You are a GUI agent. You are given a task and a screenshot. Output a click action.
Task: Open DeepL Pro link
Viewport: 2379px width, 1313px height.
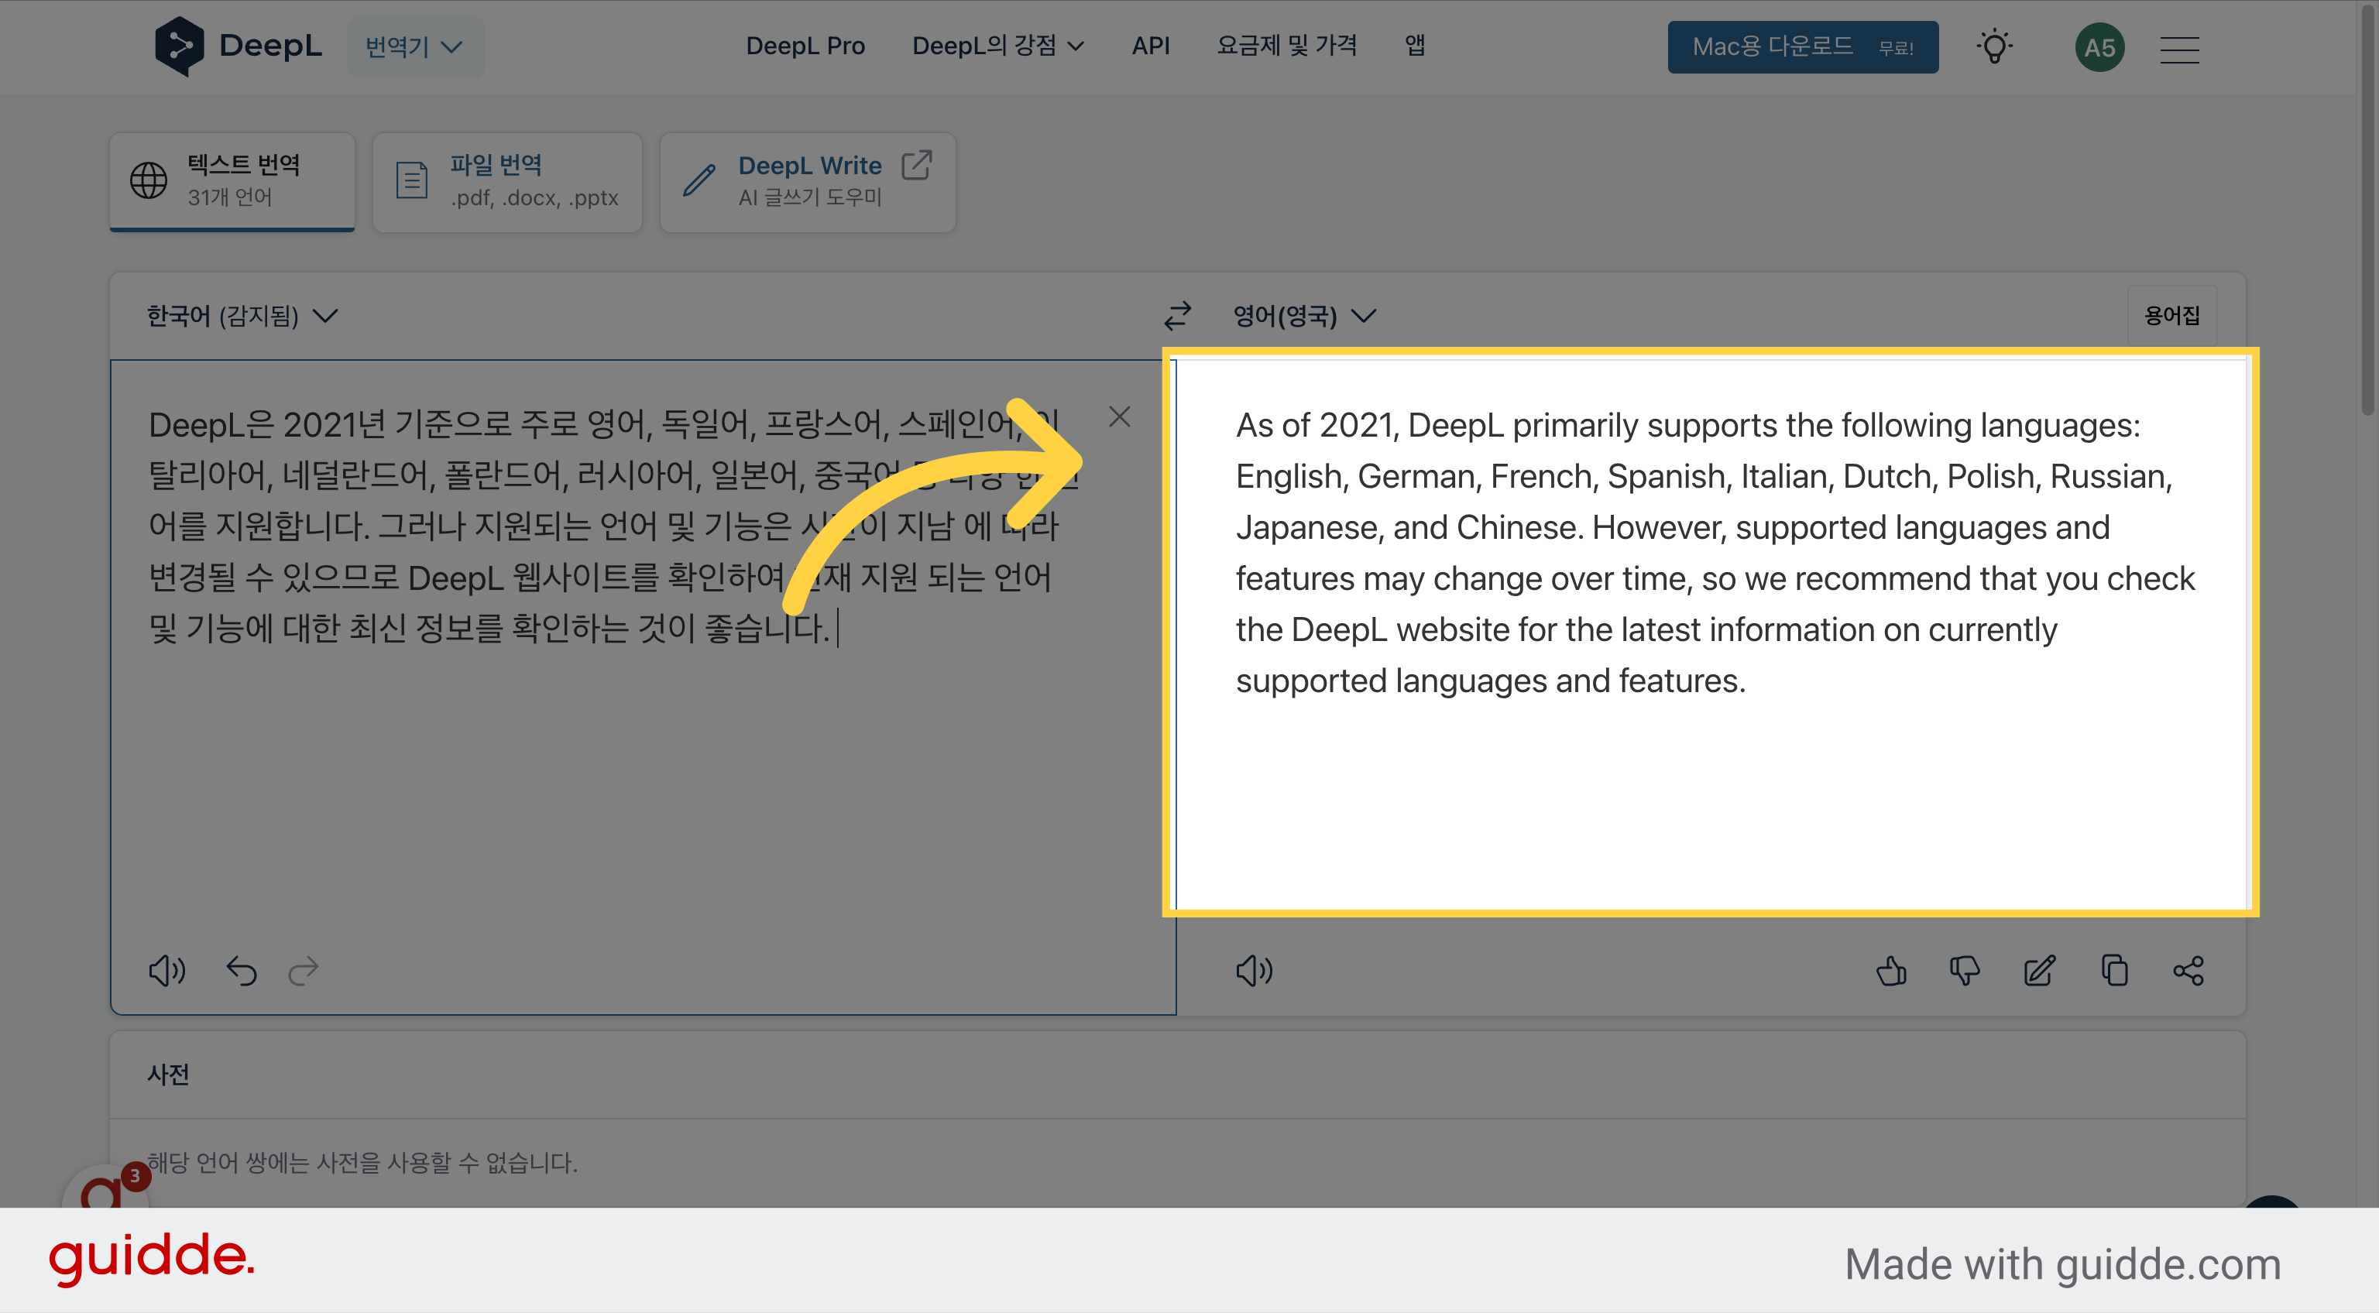point(805,46)
